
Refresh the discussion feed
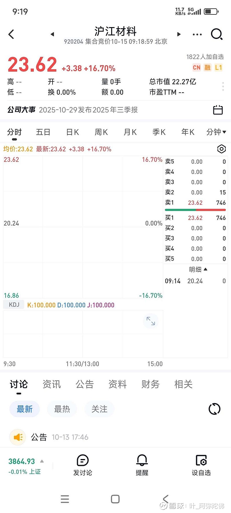pyautogui.click(x=214, y=409)
